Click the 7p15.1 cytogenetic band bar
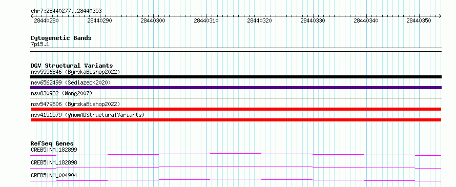This screenshot has width=456, height=187. click(x=236, y=50)
